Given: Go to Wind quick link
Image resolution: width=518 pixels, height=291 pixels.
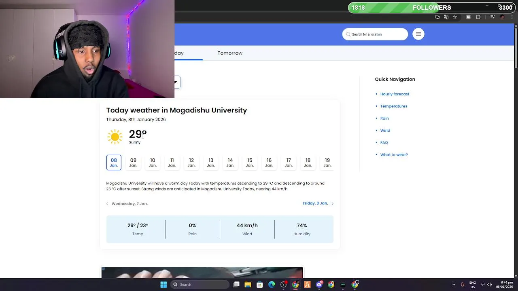Looking at the screenshot, I should point(385,131).
